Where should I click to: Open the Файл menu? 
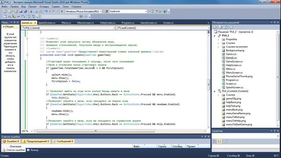pyautogui.click(x=4, y=7)
